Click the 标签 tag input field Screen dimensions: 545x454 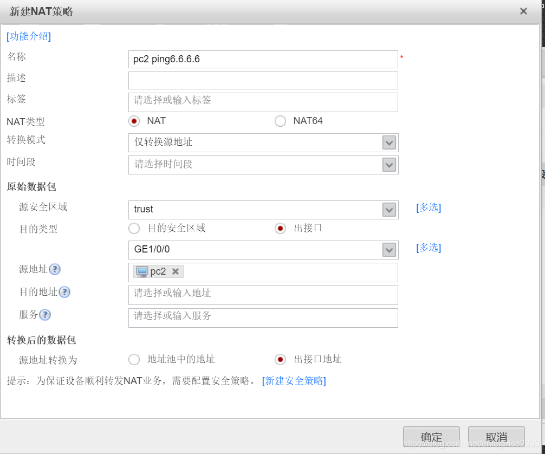[263, 102]
